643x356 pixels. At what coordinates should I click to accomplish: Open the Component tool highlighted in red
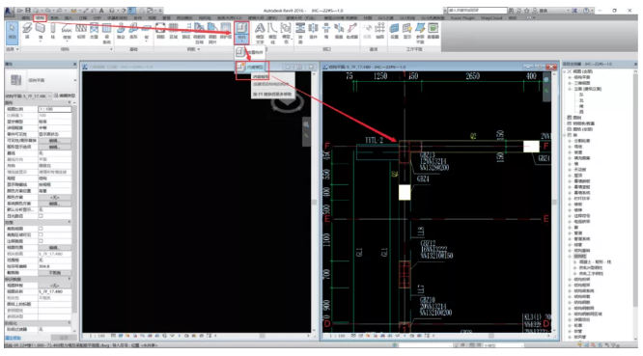tap(241, 32)
